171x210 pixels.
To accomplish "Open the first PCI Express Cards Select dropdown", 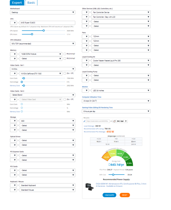I will pos(47,155).
